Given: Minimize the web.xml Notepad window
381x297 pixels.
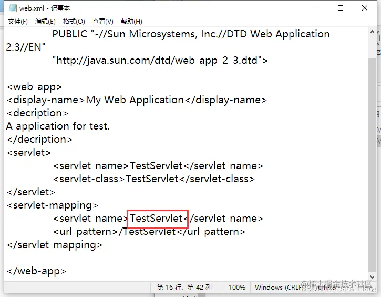Looking at the screenshot, I should (x=317, y=8).
